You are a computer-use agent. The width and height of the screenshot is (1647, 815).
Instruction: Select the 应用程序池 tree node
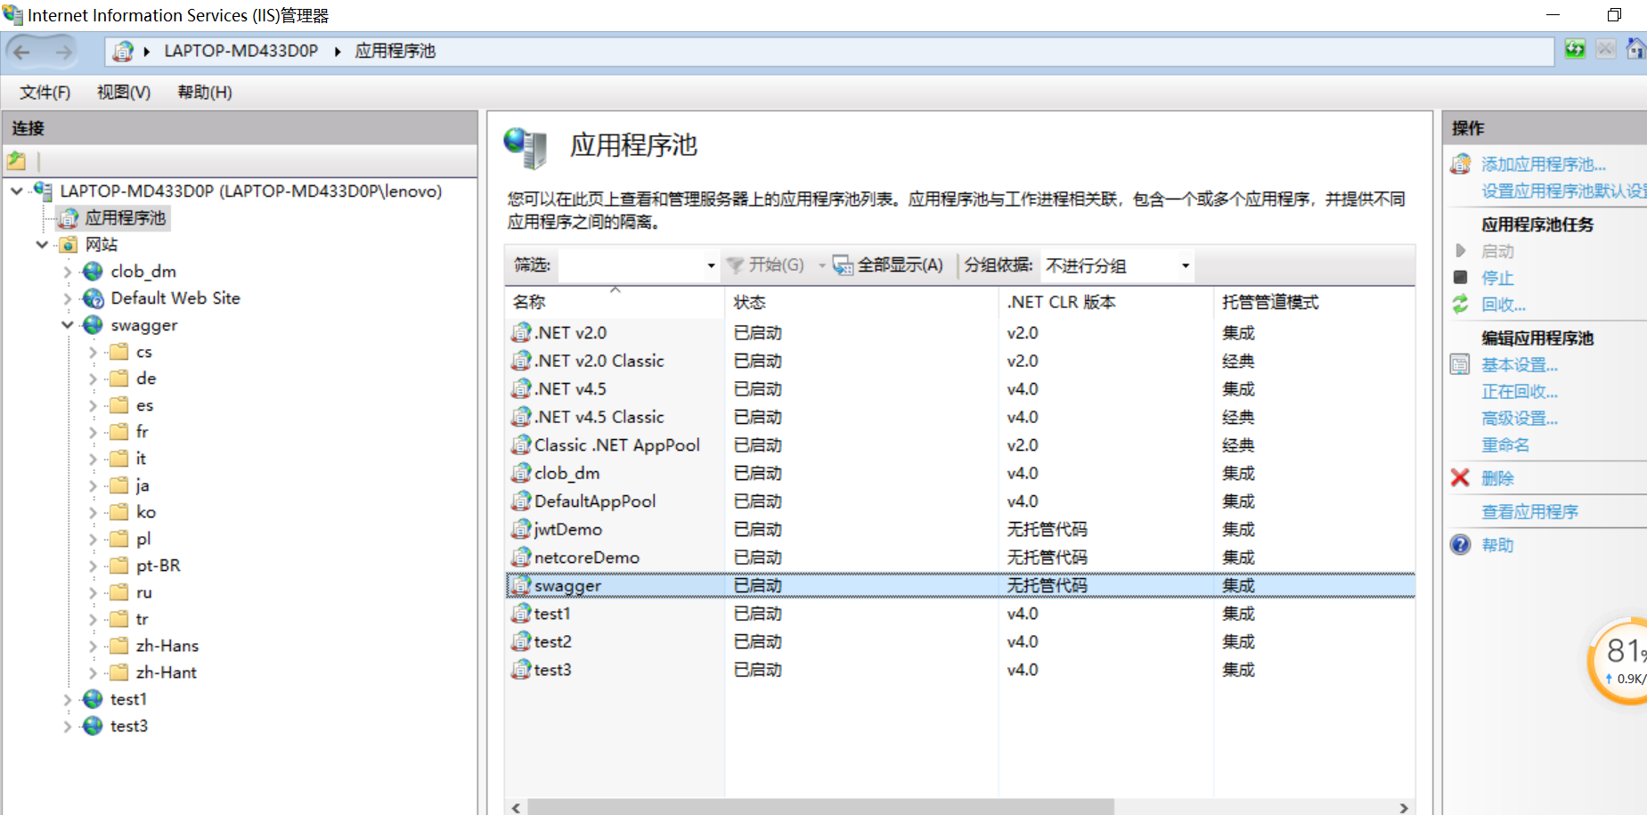point(125,218)
